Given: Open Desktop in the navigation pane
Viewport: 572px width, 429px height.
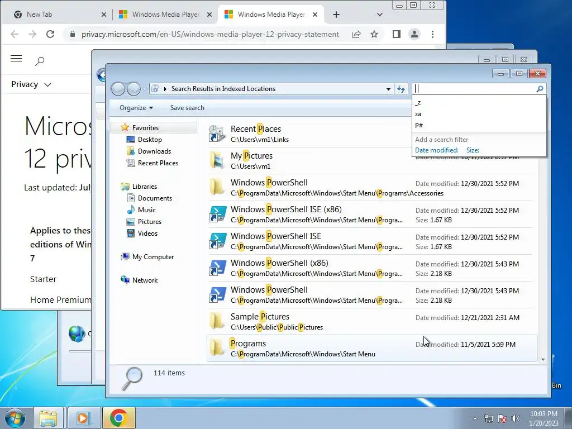Looking at the screenshot, I should [x=150, y=139].
